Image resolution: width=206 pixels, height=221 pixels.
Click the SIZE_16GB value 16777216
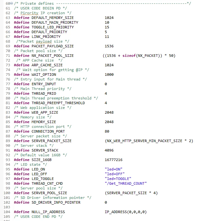coord(114,160)
